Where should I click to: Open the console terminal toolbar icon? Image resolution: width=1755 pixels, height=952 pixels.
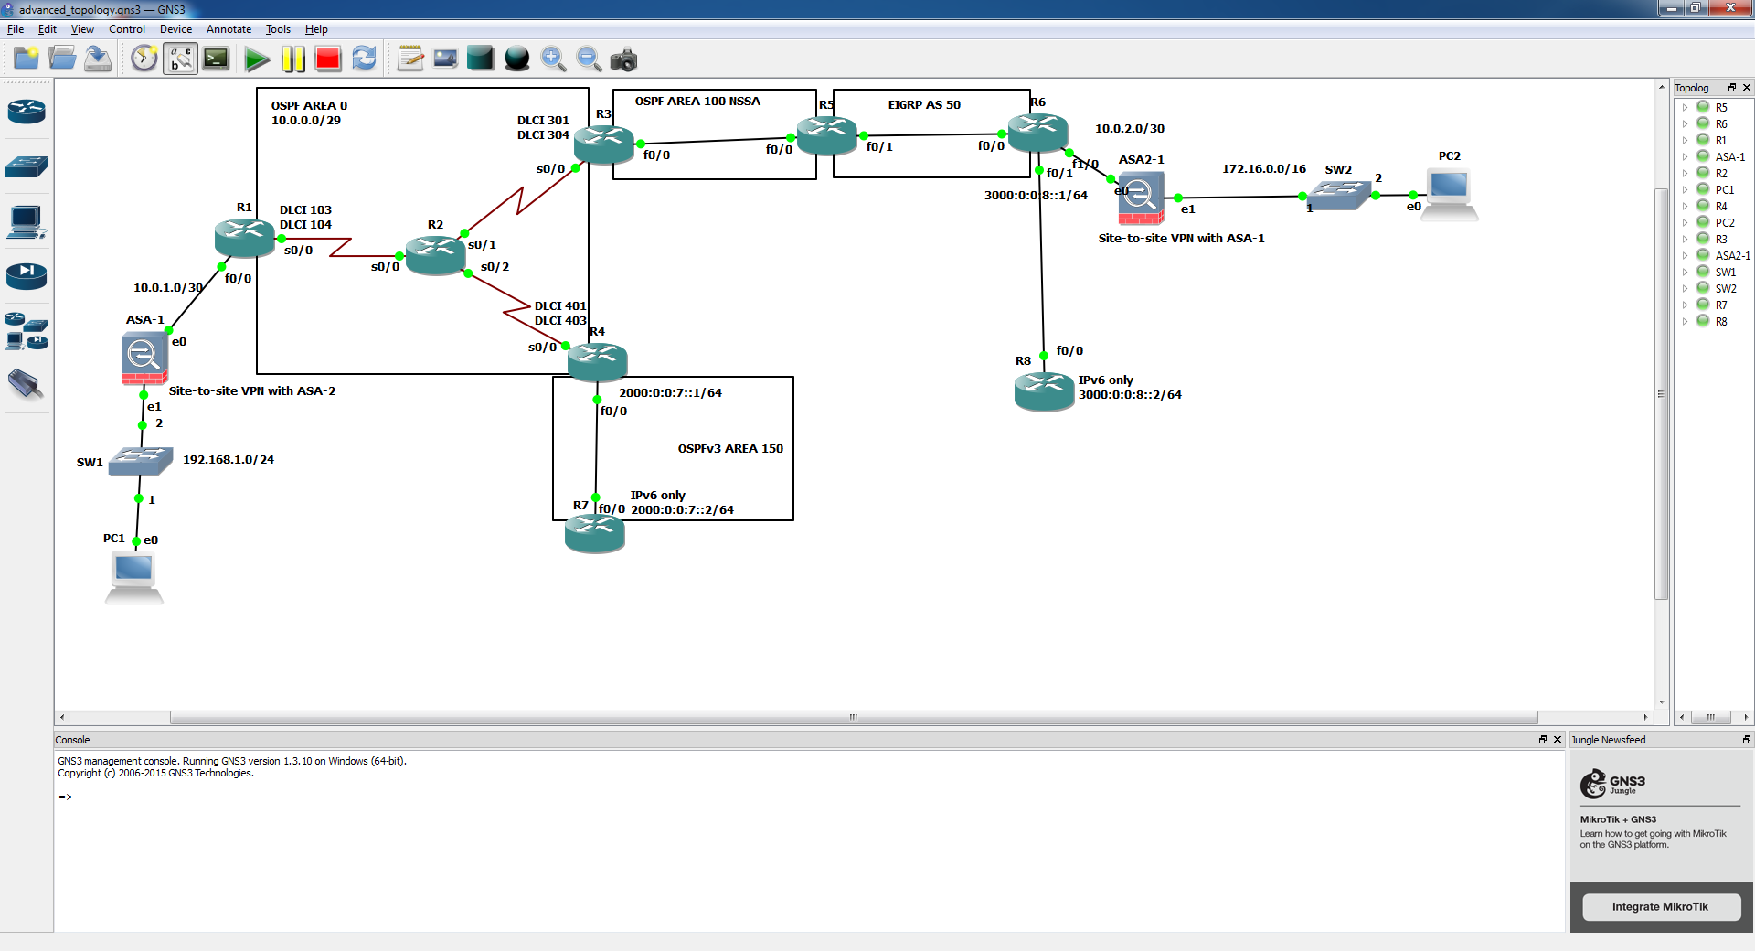pos(217,59)
